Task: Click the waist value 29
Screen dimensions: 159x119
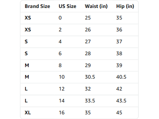Action: 88,65
